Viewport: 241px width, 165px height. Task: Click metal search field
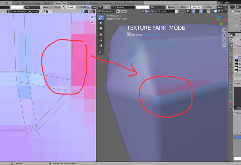166,11
